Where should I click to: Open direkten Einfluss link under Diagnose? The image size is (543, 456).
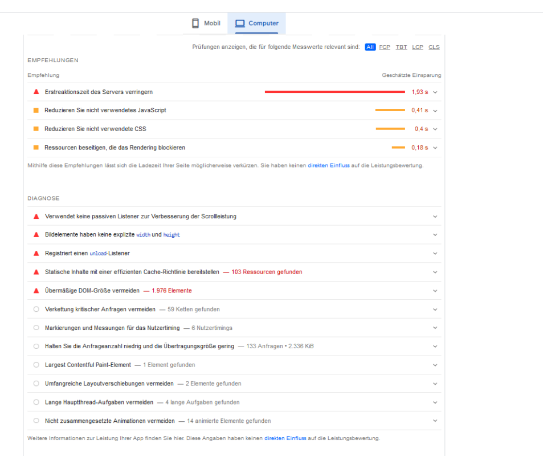point(285,438)
